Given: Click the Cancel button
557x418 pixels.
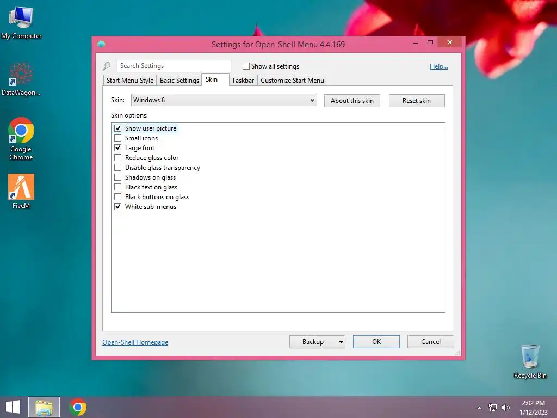Looking at the screenshot, I should pyautogui.click(x=431, y=342).
